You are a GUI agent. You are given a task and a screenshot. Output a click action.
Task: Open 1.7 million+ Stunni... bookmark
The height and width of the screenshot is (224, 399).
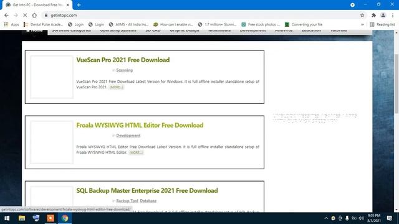(218, 24)
